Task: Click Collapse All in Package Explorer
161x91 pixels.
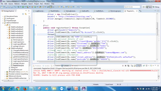Action: [x=23, y=14]
